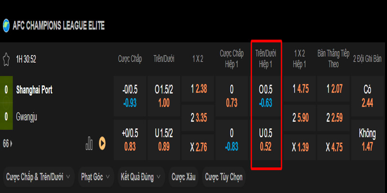This screenshot has height=193, width=387.
Task: Click Shanghai Port score 0
Action: pyautogui.click(x=6, y=90)
